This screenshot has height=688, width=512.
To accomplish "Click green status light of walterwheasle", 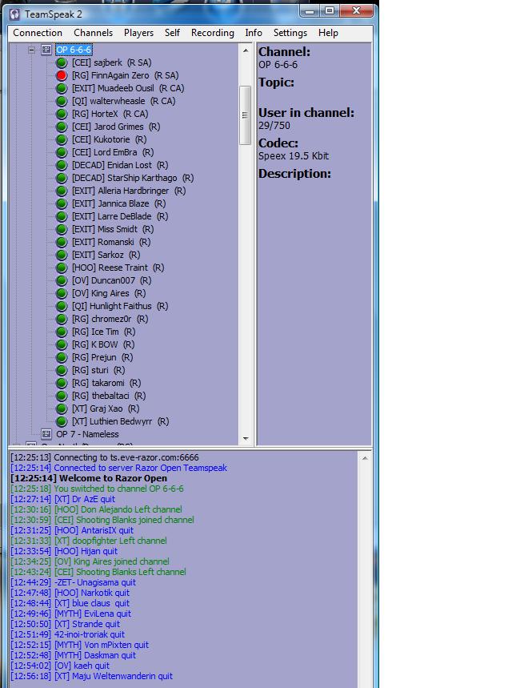I will click(62, 101).
